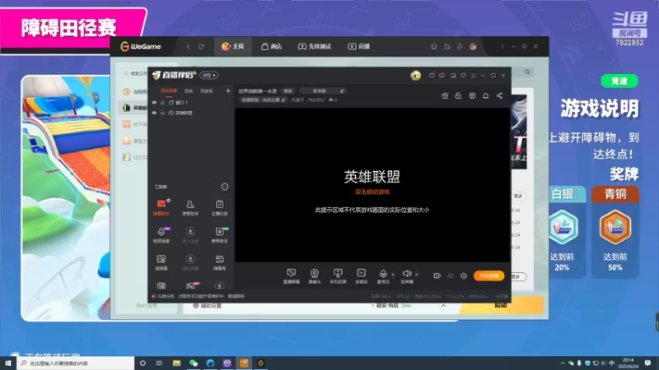Viewport: 659px width, 370px height.
Task: Open the skin/shirt icon in title bar
Action: (x=463, y=75)
